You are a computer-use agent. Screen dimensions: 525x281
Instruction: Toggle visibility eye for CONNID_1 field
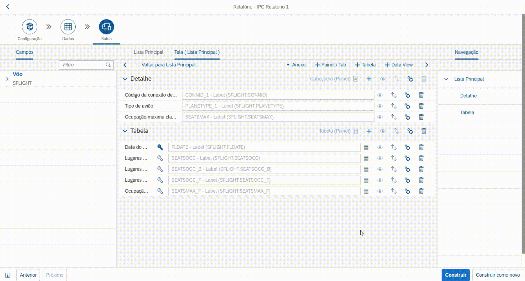[x=380, y=95]
